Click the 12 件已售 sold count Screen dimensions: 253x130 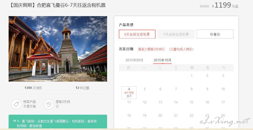tap(82, 88)
